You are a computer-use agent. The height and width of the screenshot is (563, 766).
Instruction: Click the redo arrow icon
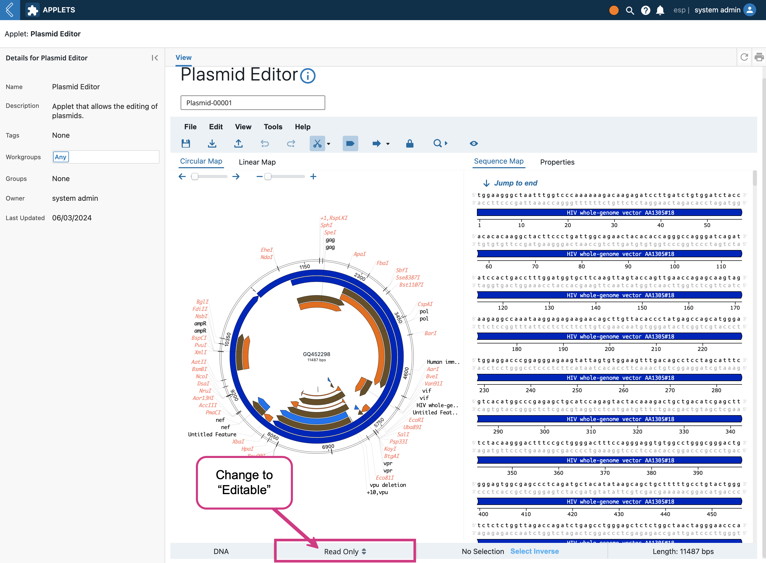[291, 143]
